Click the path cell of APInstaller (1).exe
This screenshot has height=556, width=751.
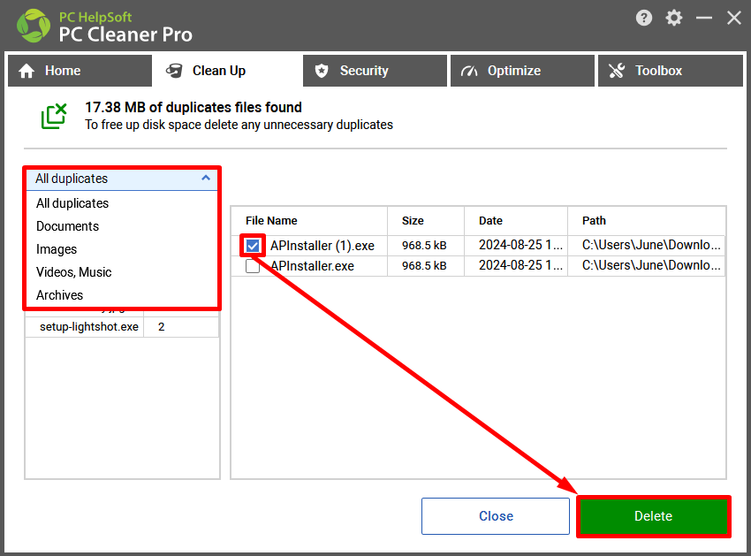click(x=647, y=246)
